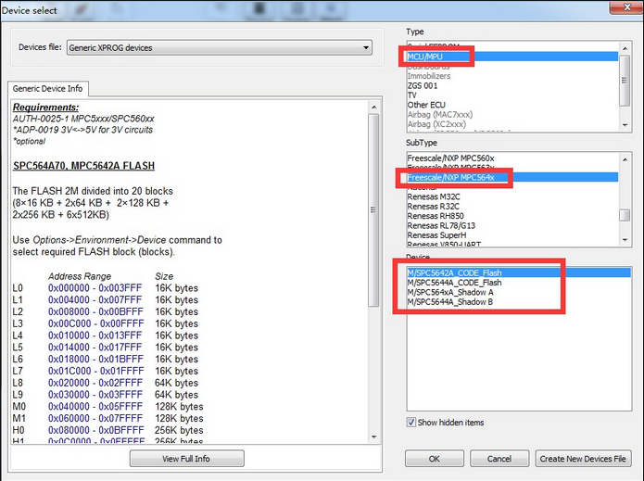Click the Requirements heading text
Image resolution: width=644 pixels, height=481 pixels.
(x=45, y=108)
